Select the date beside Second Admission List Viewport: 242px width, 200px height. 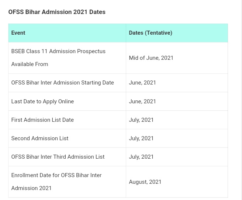click(141, 138)
